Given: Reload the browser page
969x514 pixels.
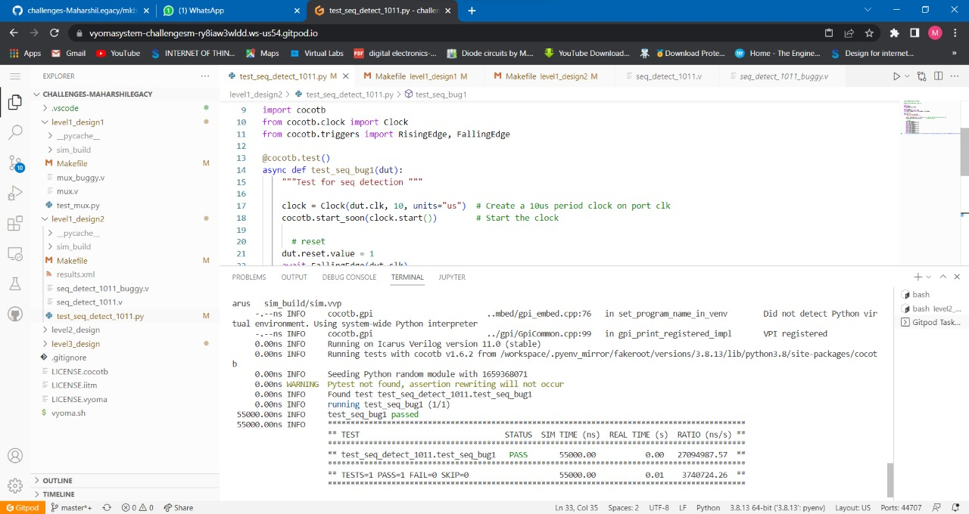Looking at the screenshot, I should (54, 33).
